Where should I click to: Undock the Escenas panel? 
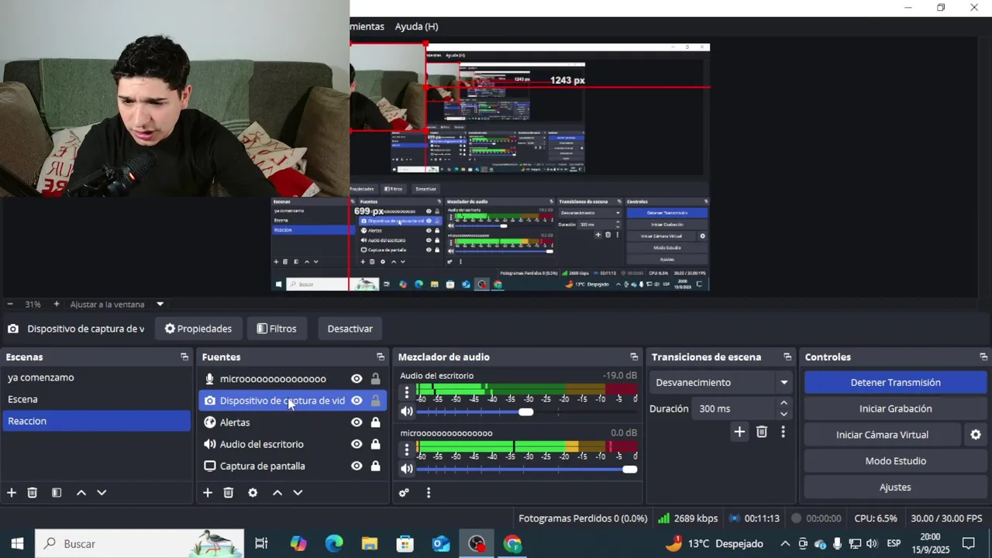[x=184, y=357]
